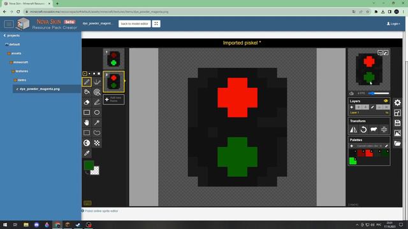Toggle original size preview button
Viewport: 408px width, 229px height.
pyautogui.click(x=380, y=53)
